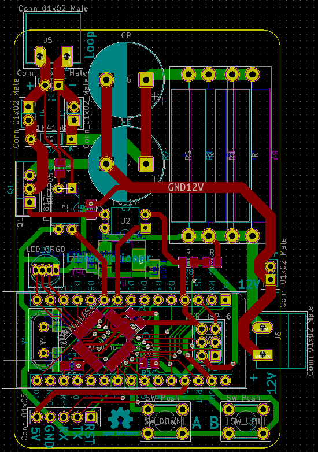
Task: Click the leftmost 5-pin connector pad
Action: 37,417
